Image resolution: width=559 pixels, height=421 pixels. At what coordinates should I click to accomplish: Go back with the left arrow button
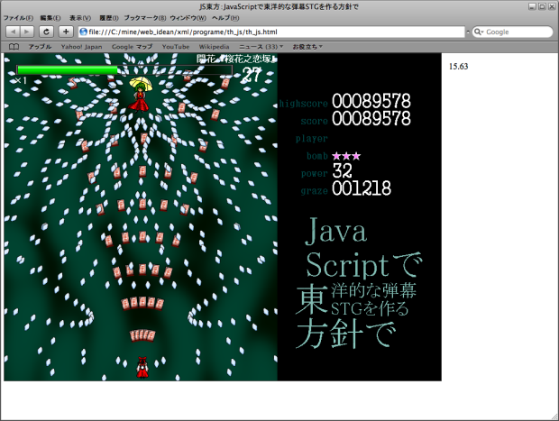pos(13,32)
